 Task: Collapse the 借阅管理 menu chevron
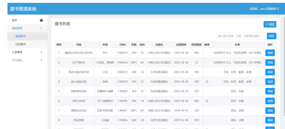click(41, 28)
